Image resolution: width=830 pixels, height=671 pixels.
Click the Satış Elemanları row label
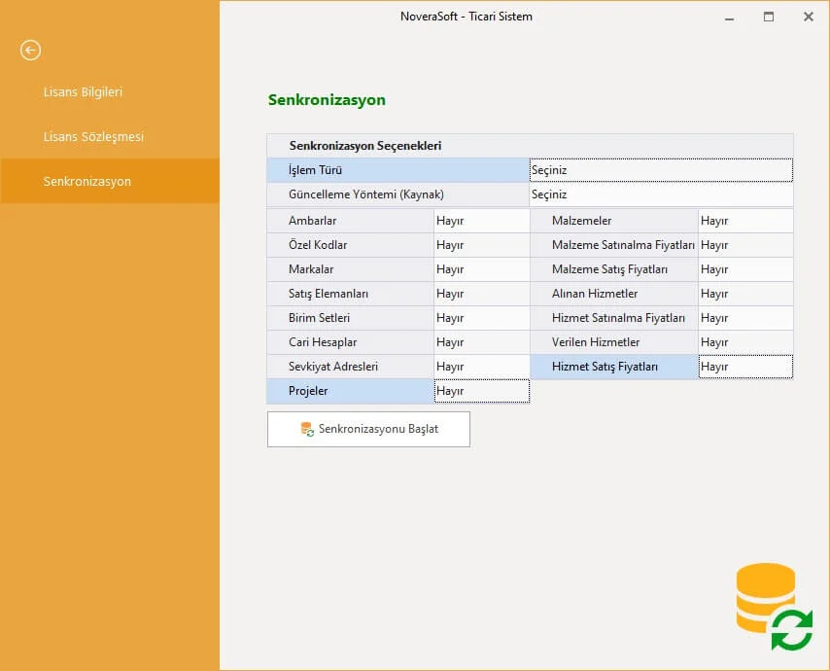(329, 294)
